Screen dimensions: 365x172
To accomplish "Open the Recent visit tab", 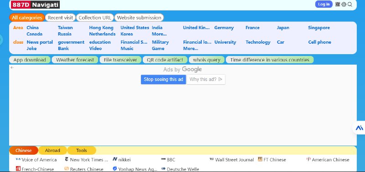I will (x=60, y=18).
